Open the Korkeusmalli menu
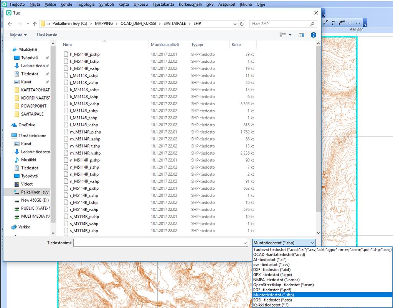 (190, 4)
